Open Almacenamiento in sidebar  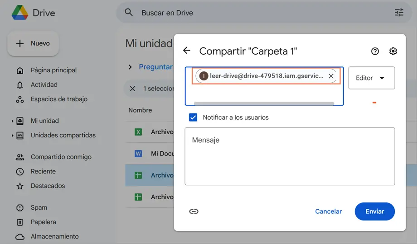[x=54, y=236]
